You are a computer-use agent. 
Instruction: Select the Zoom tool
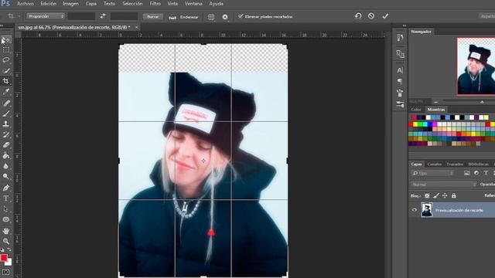[x=6, y=242]
